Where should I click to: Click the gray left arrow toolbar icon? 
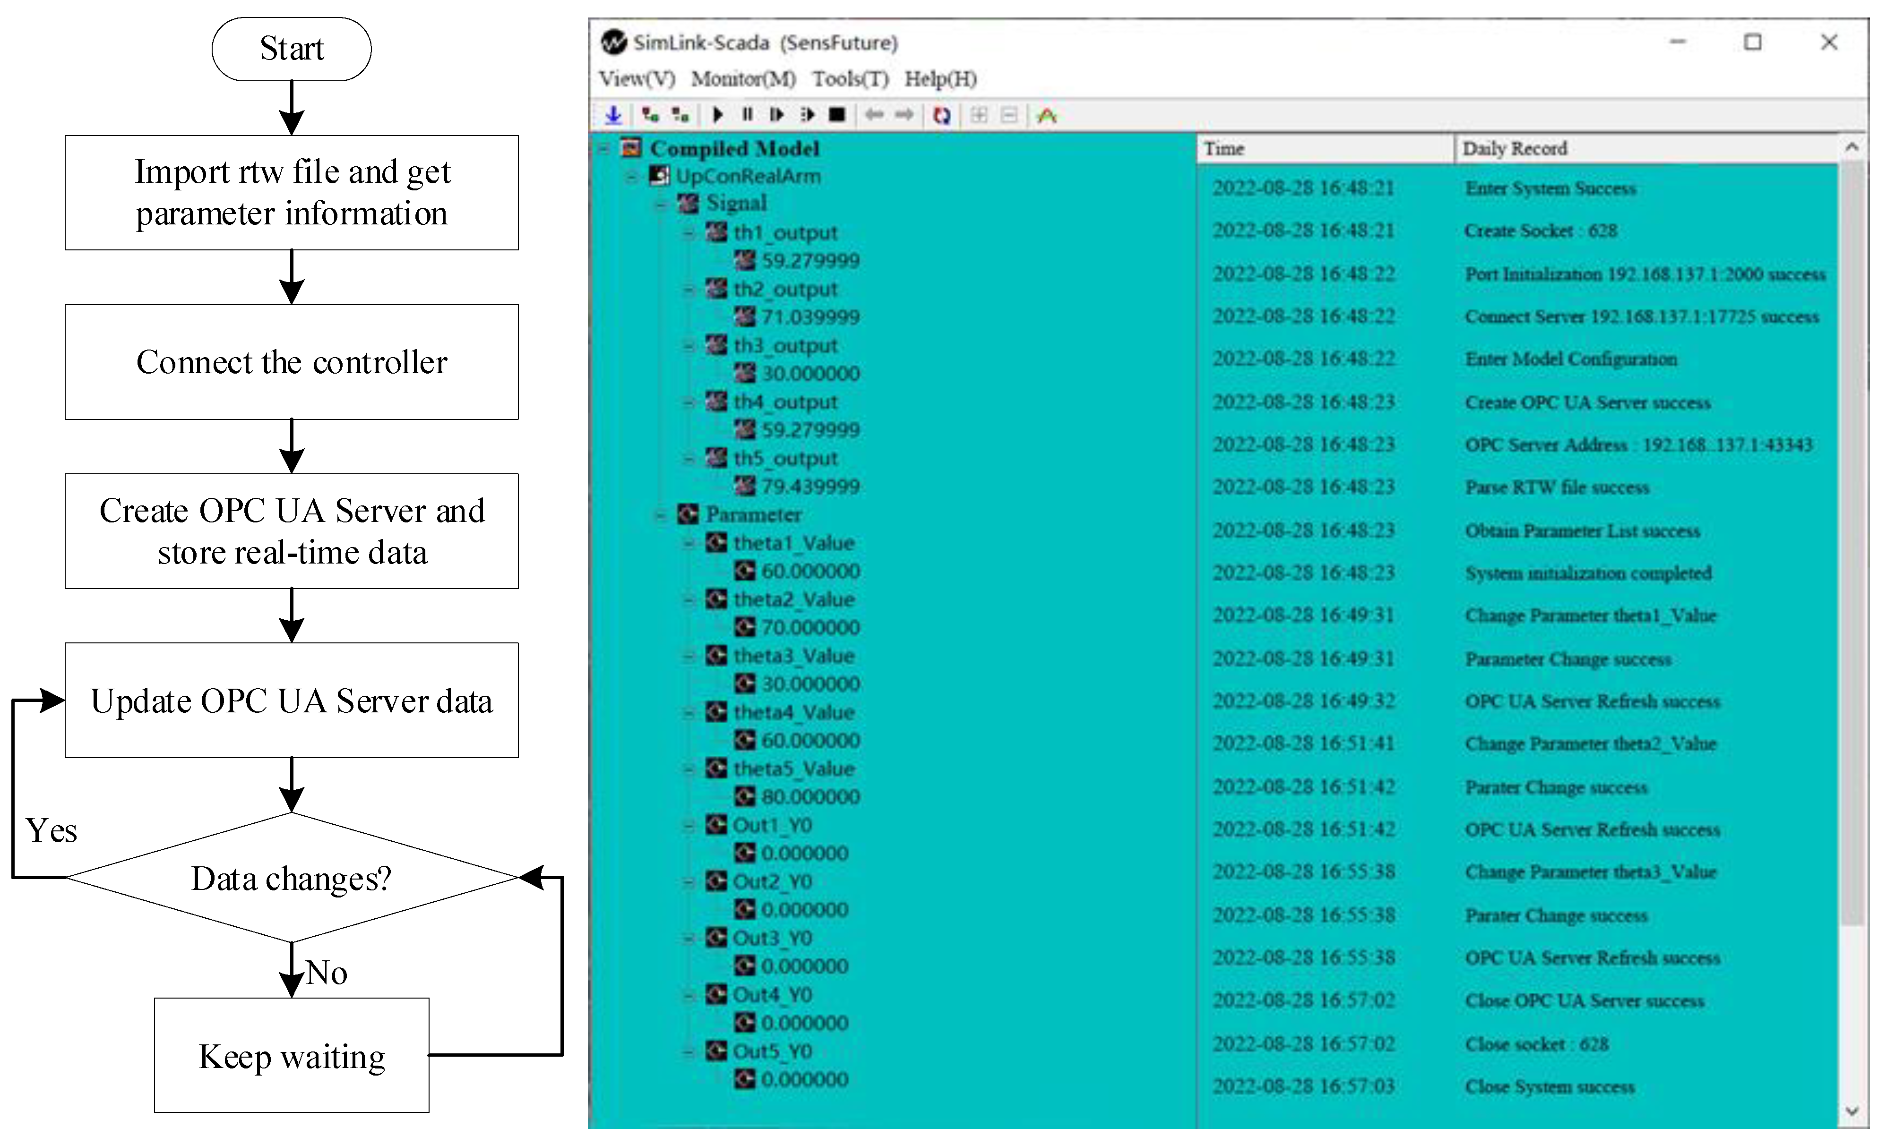(x=874, y=115)
